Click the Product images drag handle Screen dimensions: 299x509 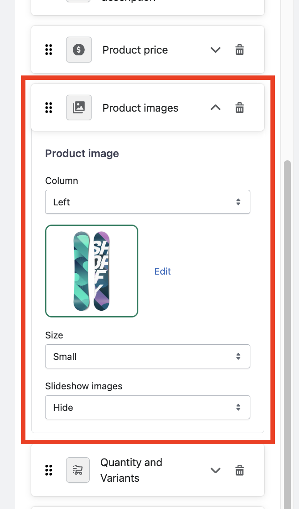pyautogui.click(x=49, y=108)
